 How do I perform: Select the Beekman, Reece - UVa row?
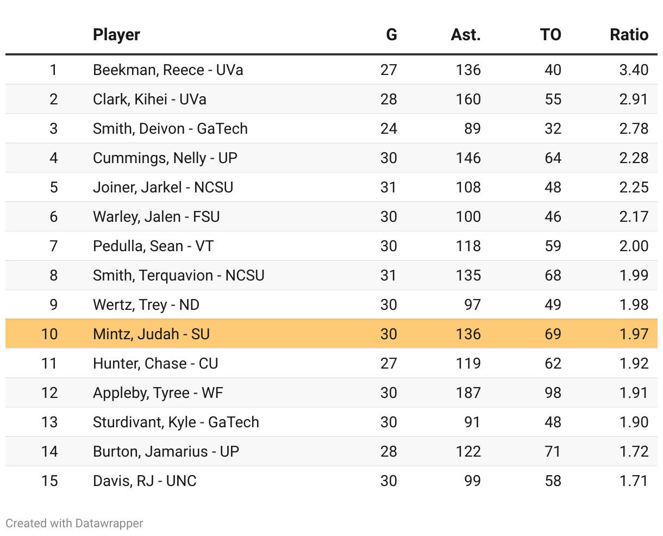pos(168,70)
